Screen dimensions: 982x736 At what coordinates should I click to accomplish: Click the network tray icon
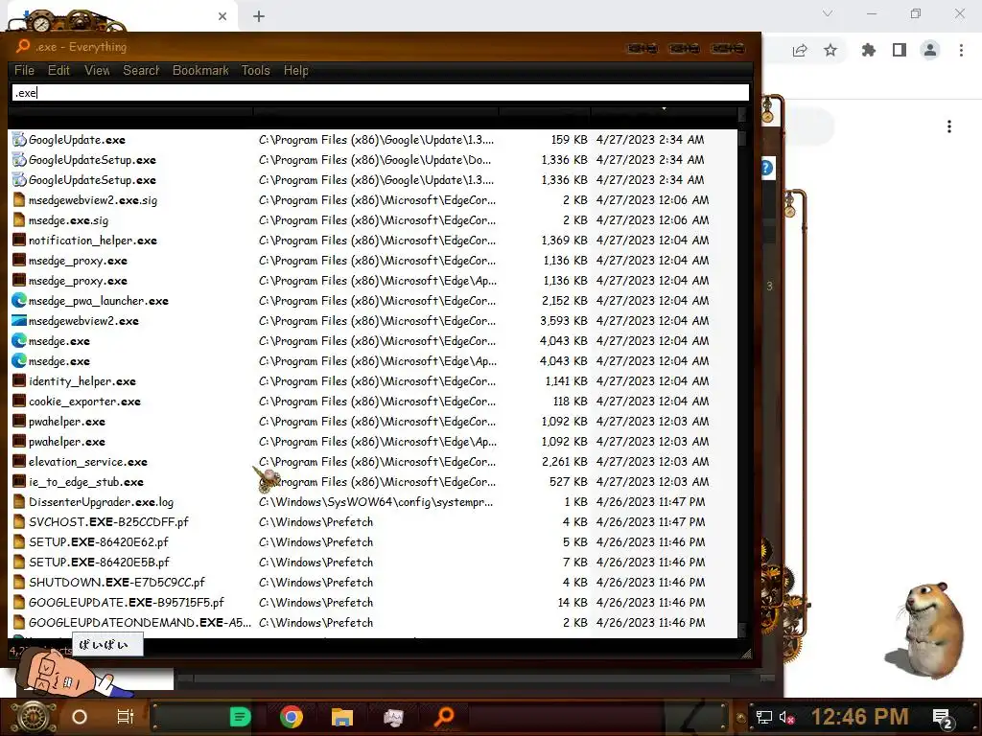pos(763,717)
